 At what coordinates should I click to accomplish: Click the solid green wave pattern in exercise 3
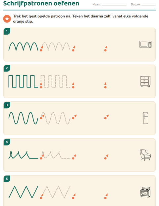(x=23, y=118)
